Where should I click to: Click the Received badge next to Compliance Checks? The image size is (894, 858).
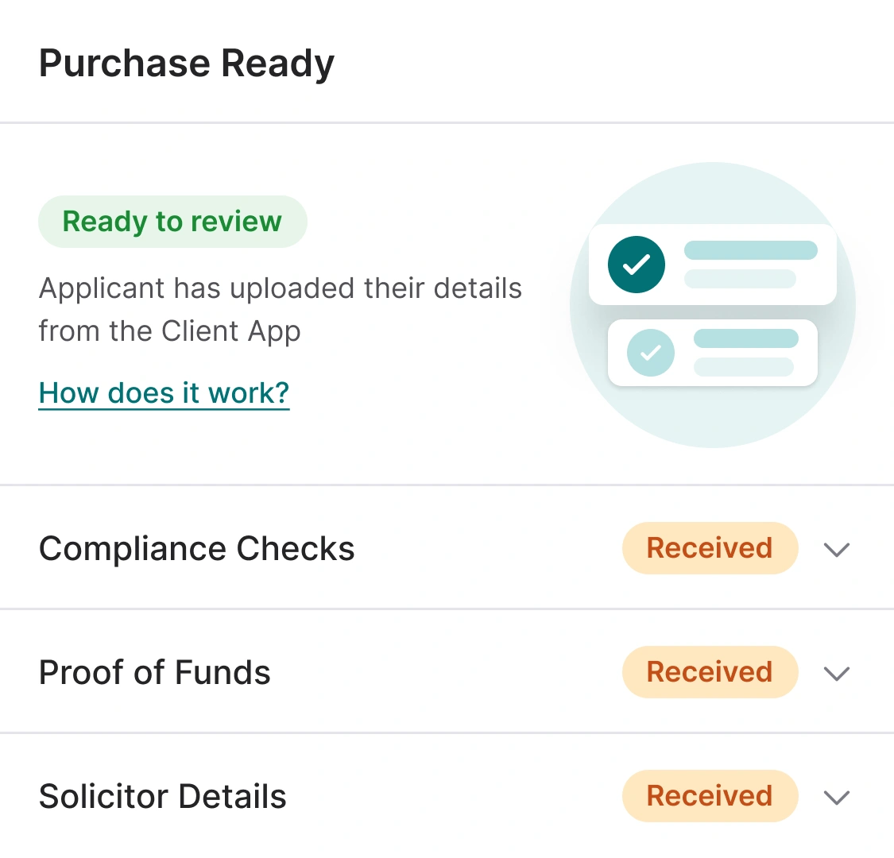710,548
